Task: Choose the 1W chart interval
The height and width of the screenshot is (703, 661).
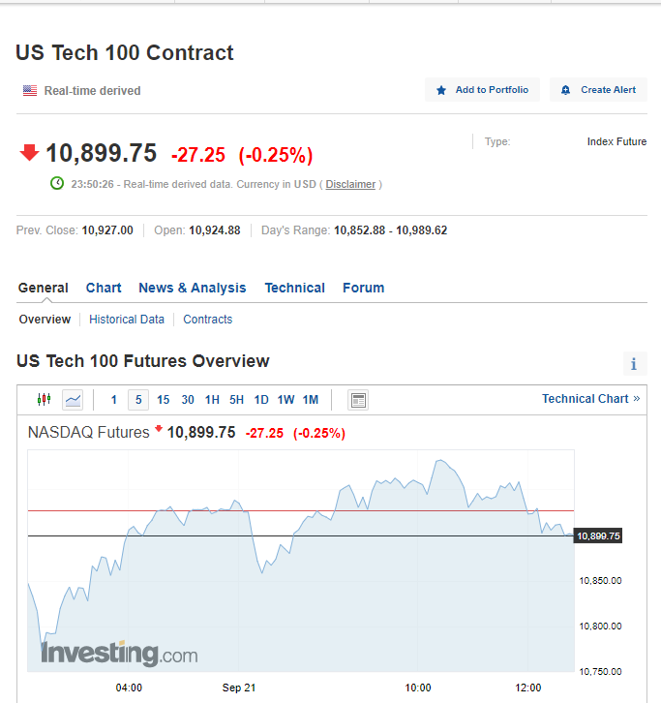Action: [x=285, y=399]
